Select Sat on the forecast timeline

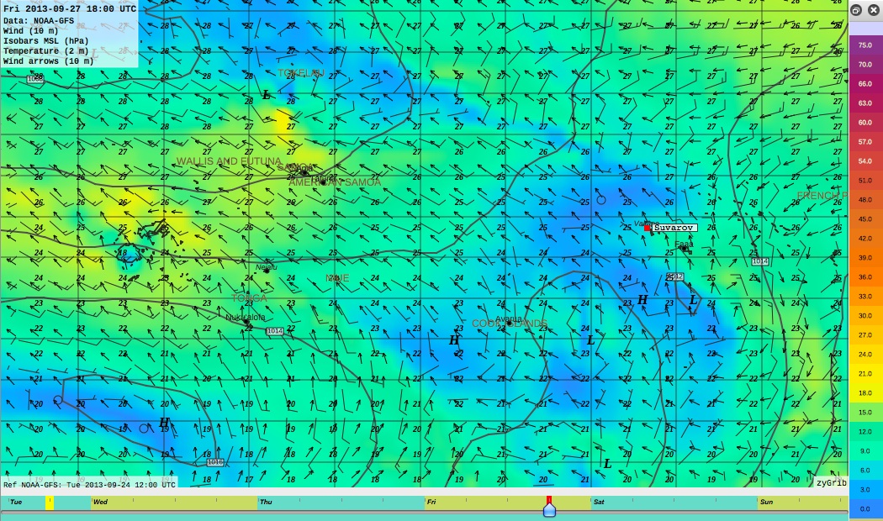599,502
